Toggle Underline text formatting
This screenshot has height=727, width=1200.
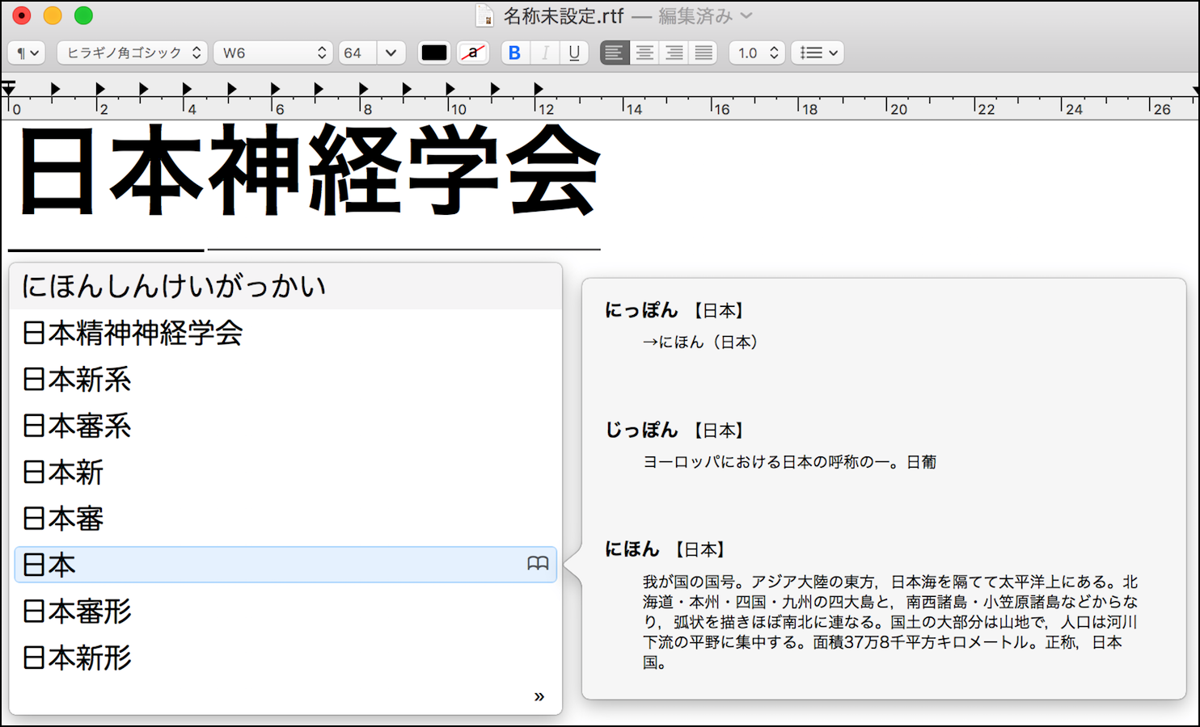point(574,53)
